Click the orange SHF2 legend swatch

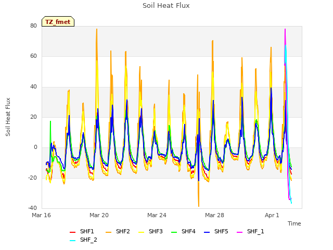[x=109, y=232]
